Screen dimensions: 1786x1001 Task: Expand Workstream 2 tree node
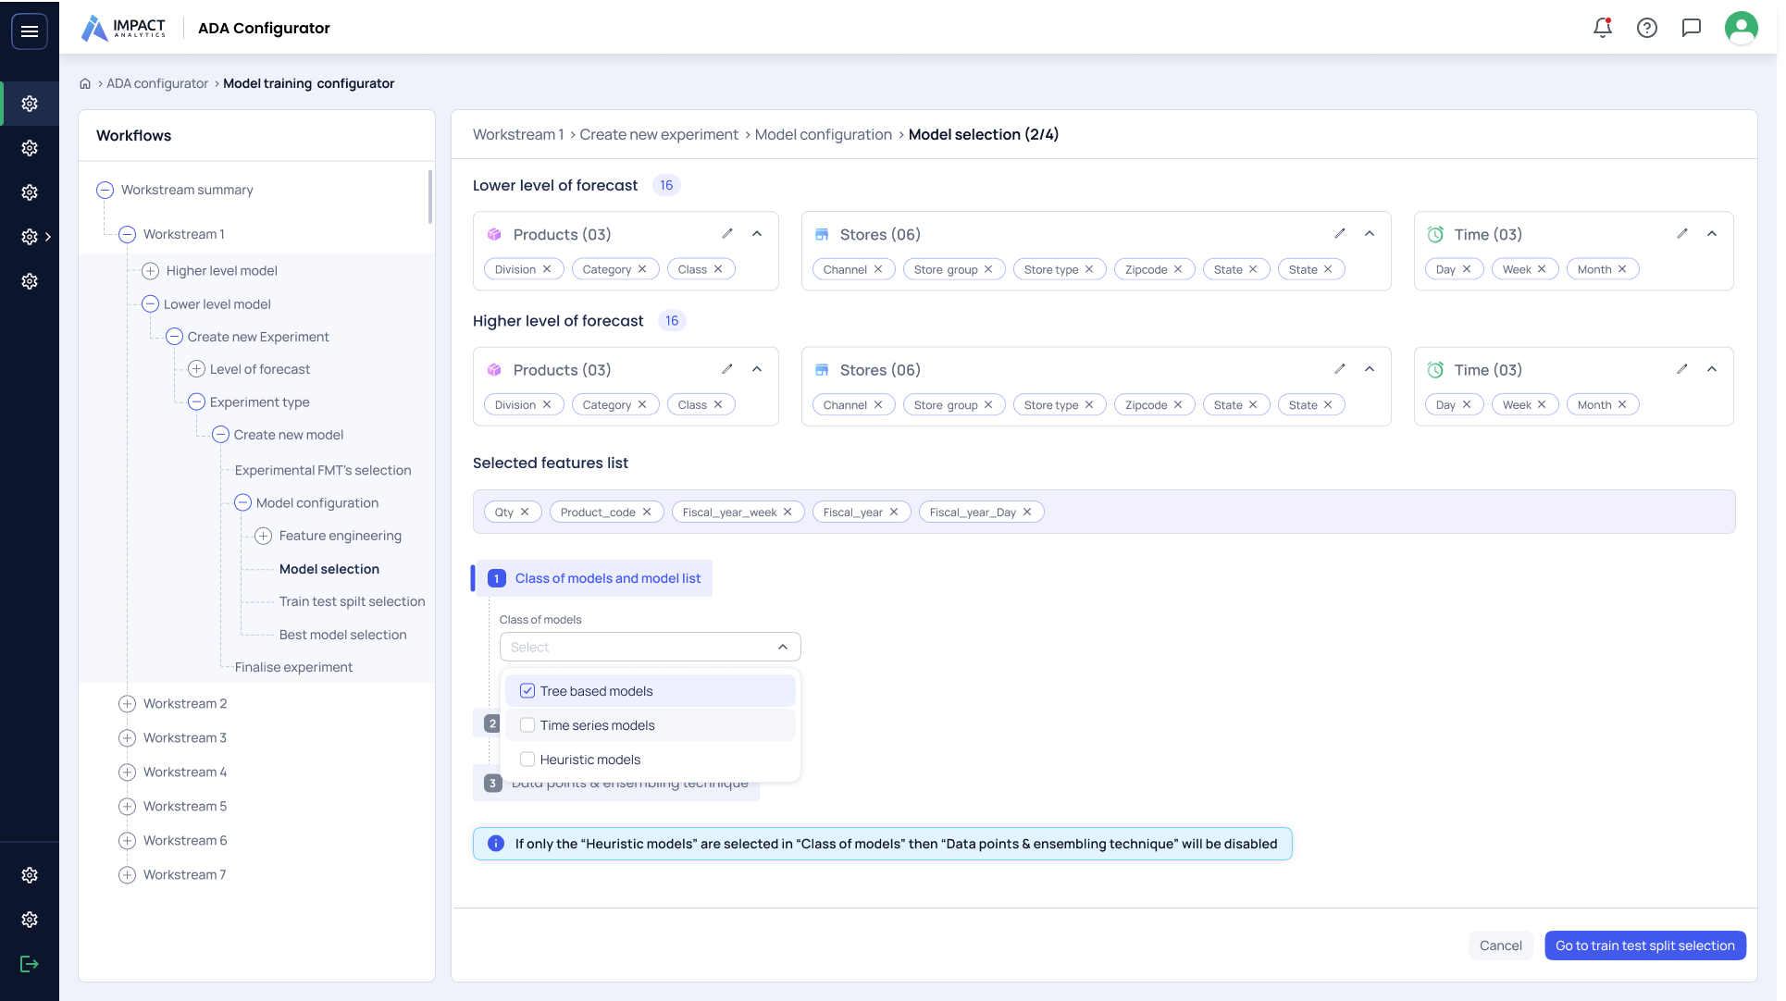128,704
